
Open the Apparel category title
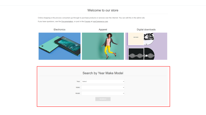tap(103, 30)
